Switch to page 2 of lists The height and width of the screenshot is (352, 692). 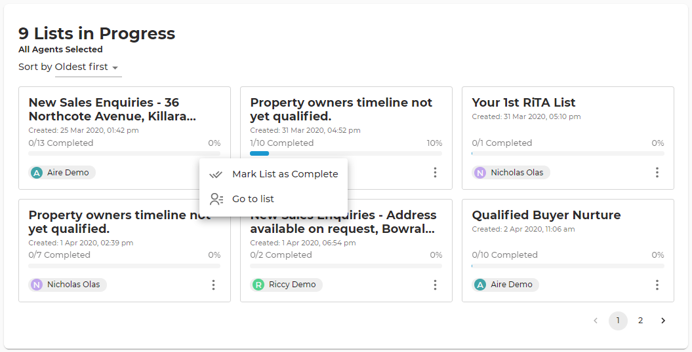(640, 321)
